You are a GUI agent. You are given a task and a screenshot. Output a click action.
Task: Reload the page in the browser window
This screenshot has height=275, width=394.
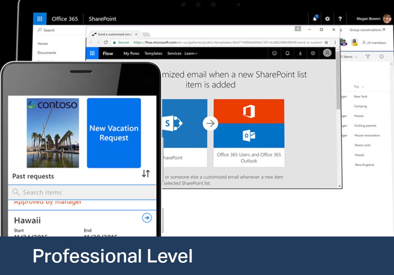pyautogui.click(x=106, y=42)
